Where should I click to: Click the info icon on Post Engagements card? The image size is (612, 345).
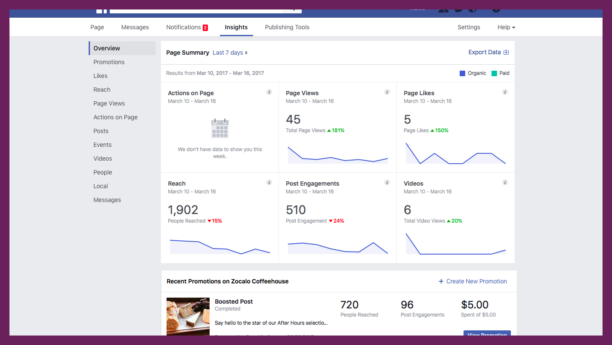click(x=387, y=183)
